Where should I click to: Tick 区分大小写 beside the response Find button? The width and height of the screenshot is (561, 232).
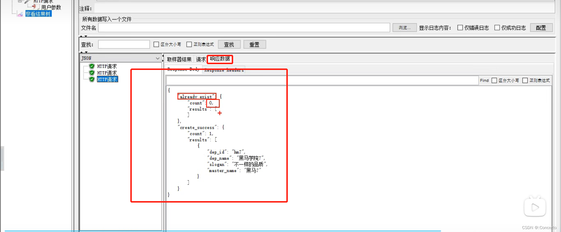click(x=494, y=80)
